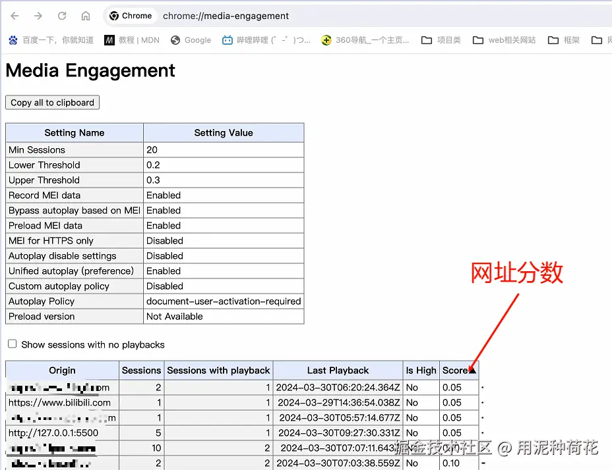Click Bypass autoplay based on MEI
The image size is (612, 470).
74,211
